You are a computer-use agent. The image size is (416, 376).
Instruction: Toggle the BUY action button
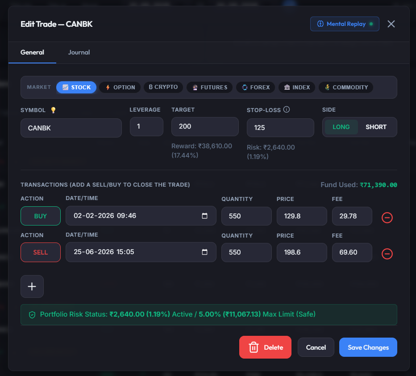click(41, 216)
